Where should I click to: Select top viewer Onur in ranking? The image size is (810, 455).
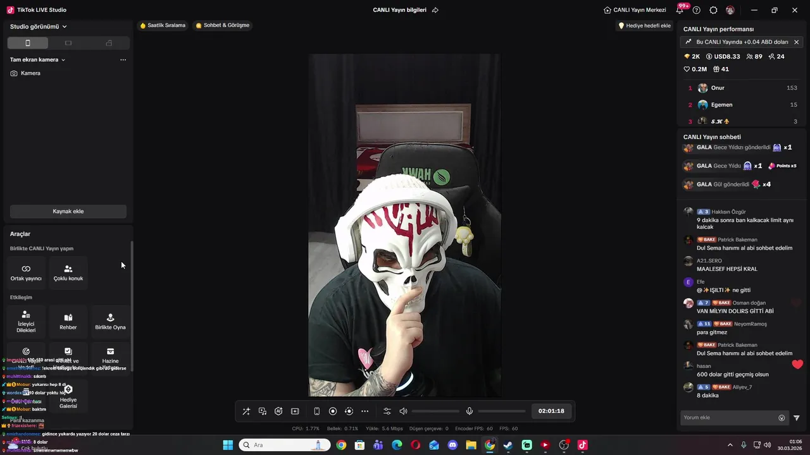741,88
